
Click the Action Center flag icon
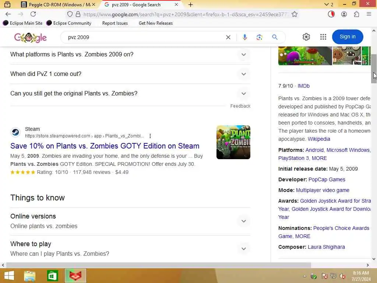[324, 276]
